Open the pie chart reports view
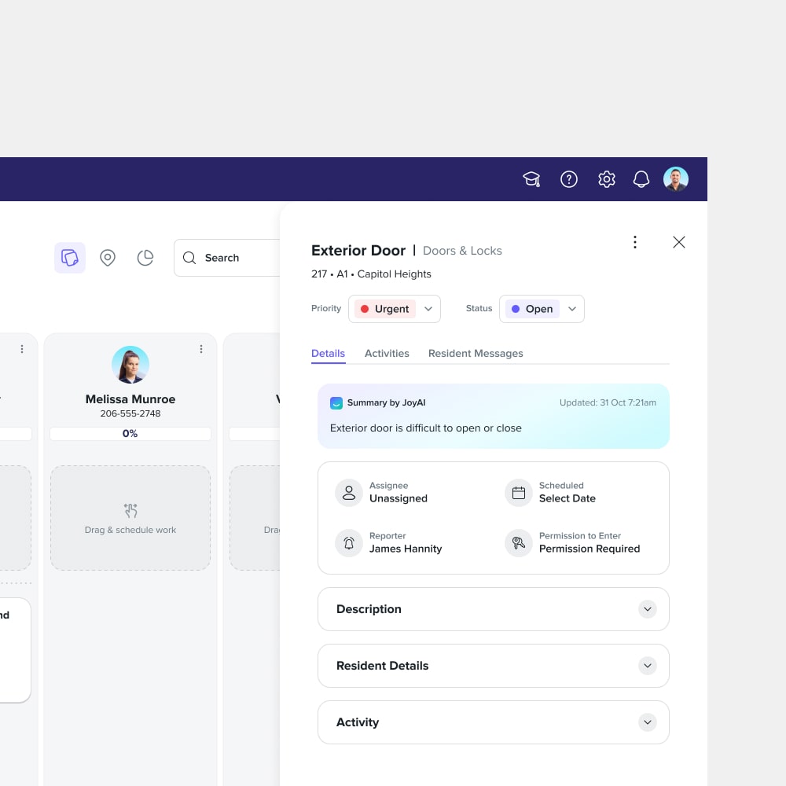The width and height of the screenshot is (786, 786). (x=145, y=258)
